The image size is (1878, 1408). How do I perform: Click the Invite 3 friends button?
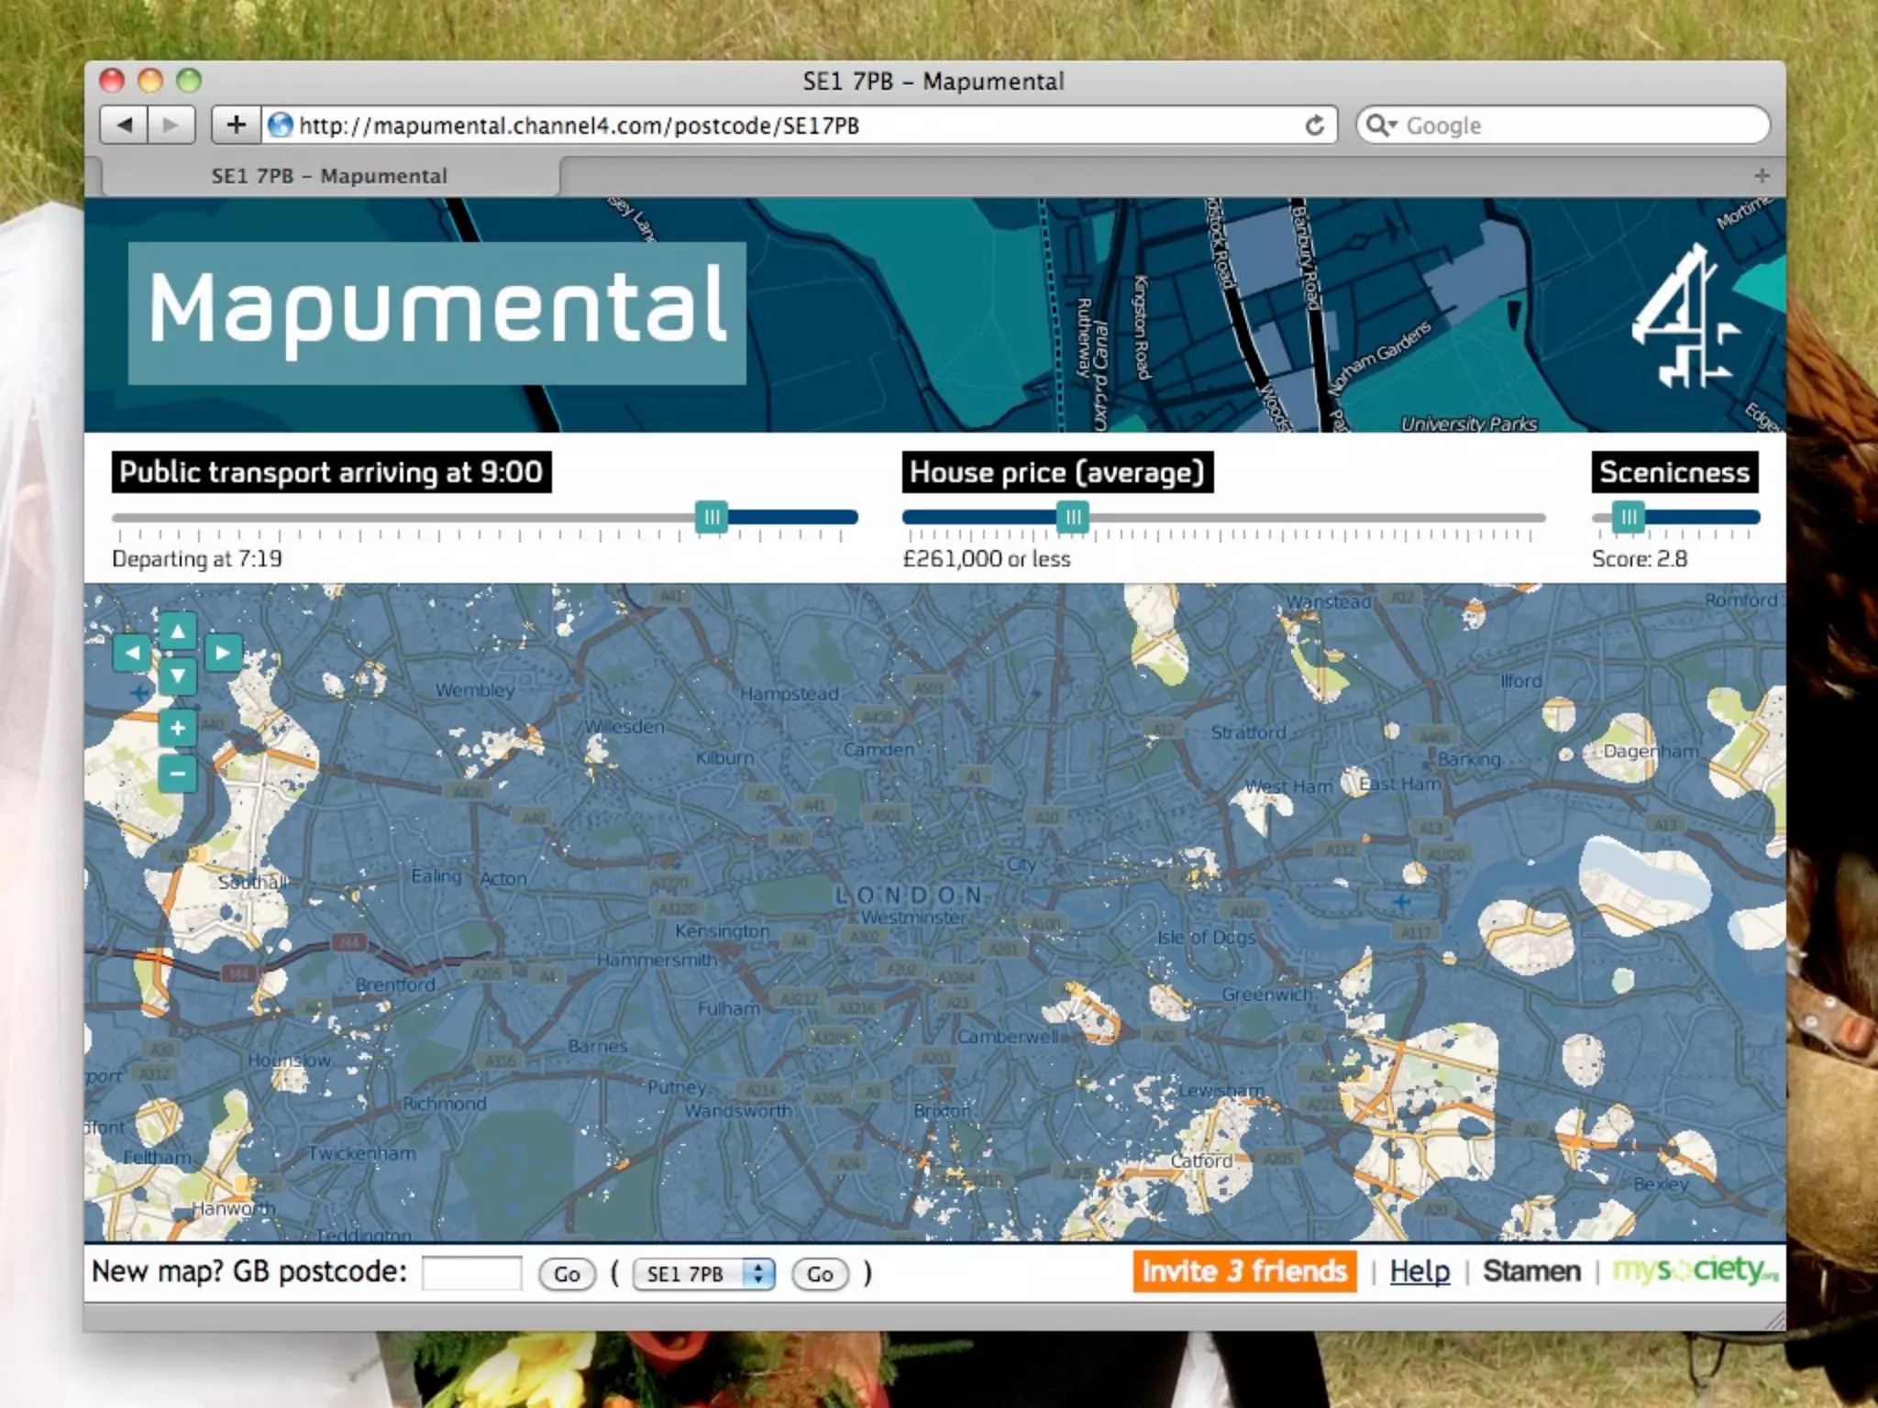(1243, 1271)
